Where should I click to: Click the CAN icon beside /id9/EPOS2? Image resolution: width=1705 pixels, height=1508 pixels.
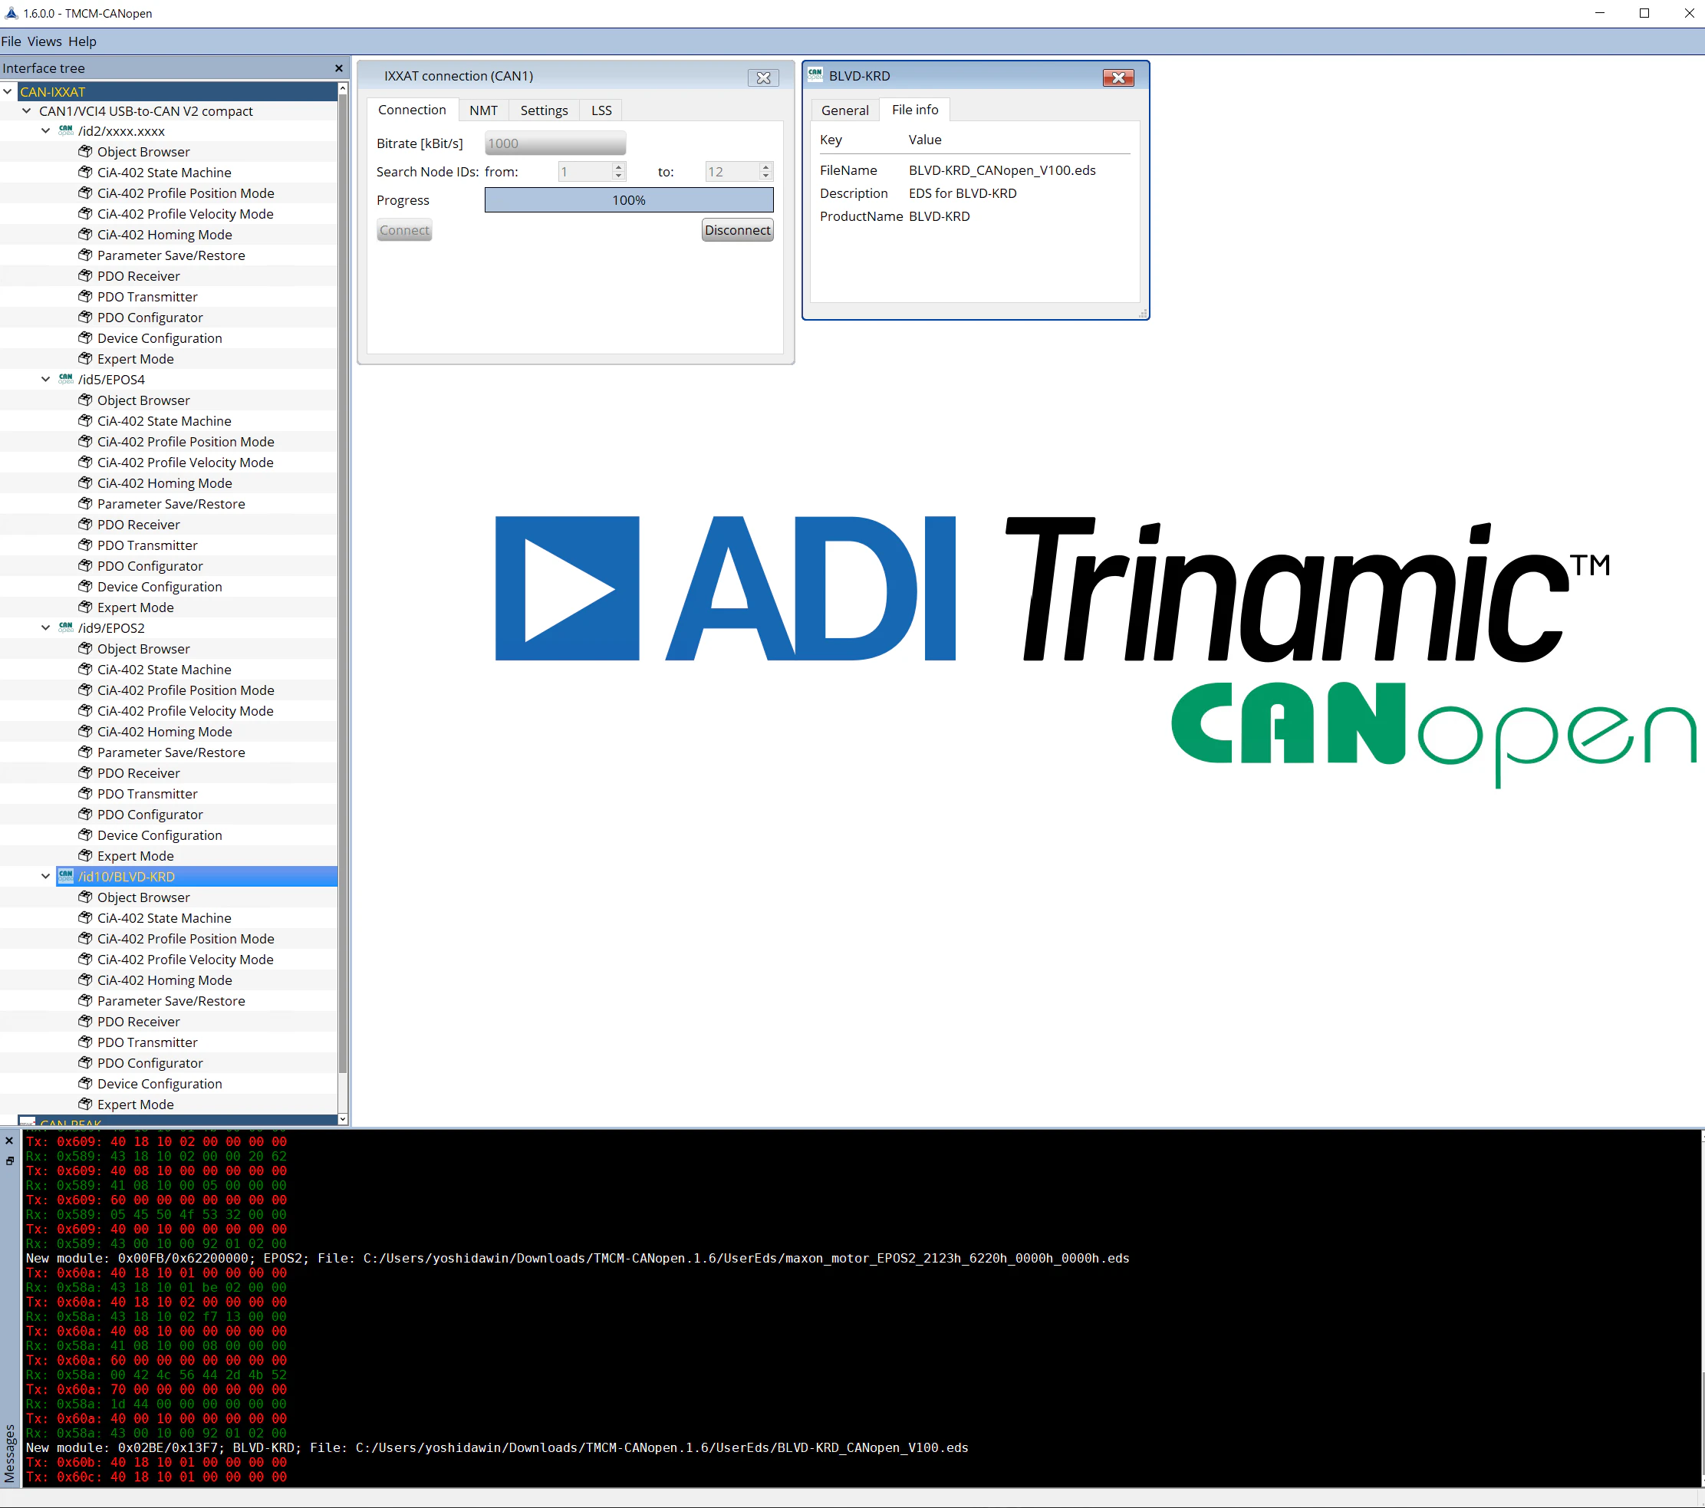[x=66, y=628]
